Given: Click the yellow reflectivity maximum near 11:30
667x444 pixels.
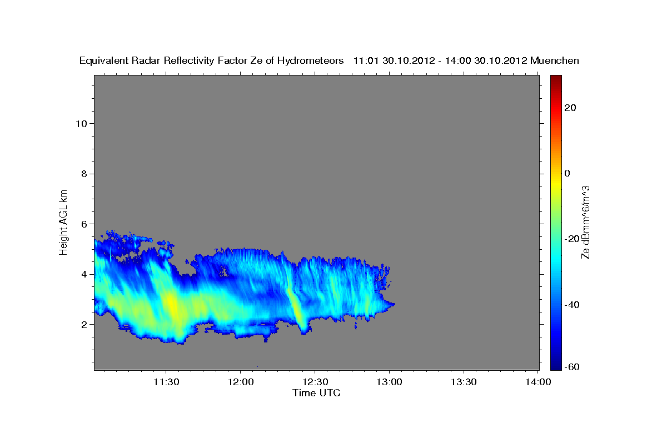Looking at the screenshot, I should [173, 307].
